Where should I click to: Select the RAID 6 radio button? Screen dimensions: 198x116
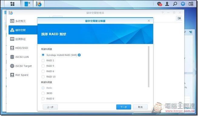43,71
